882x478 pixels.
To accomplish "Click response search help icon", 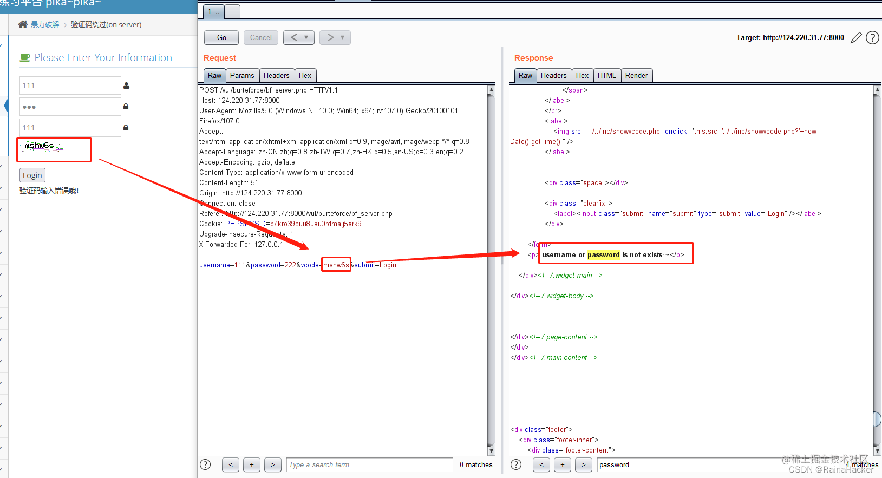I will [516, 464].
